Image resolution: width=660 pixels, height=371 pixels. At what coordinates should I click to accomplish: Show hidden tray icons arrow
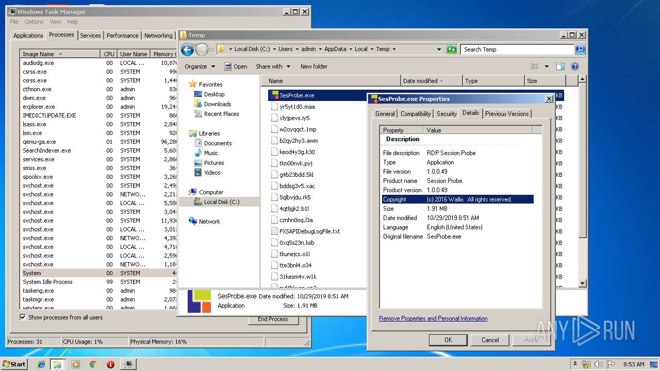point(575,364)
